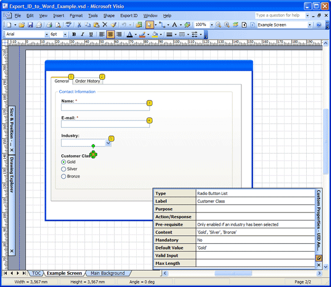Align text right
331x287 pixels.
119,34
